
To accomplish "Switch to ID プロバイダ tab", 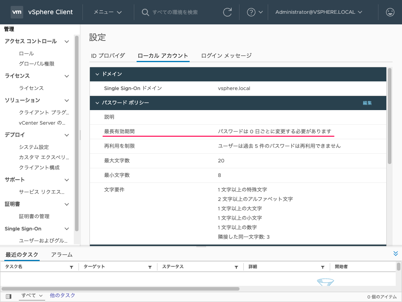I will (x=108, y=56).
